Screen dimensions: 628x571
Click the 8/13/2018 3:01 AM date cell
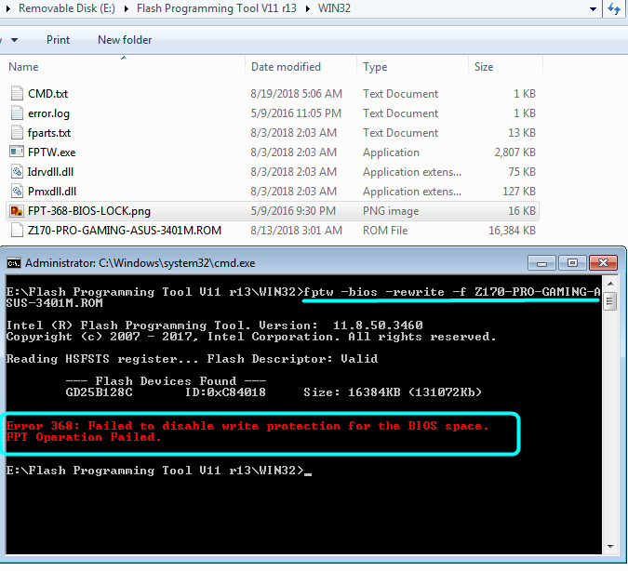(x=297, y=231)
